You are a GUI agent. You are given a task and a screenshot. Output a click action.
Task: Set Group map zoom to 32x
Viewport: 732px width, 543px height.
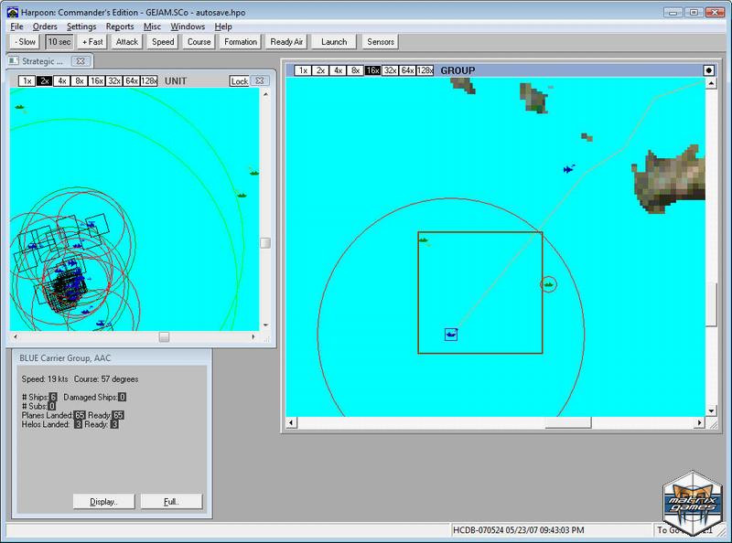[390, 70]
